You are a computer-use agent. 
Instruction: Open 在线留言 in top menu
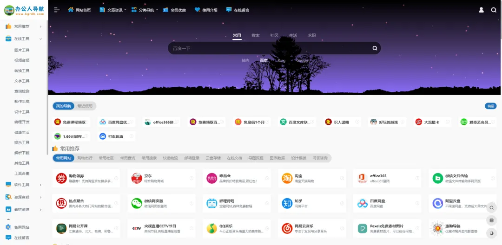click(238, 10)
